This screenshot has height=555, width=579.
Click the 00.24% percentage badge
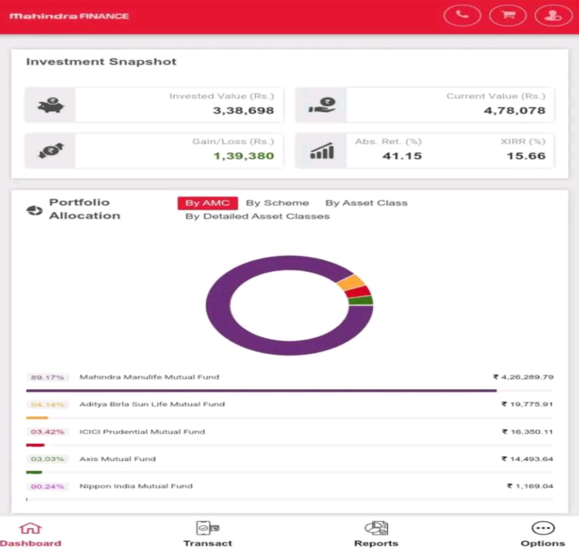point(47,486)
